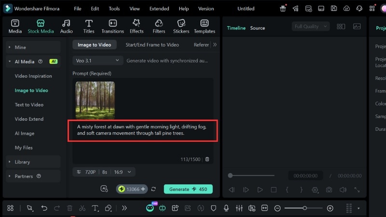Viewport: 386px width, 217px height.
Task: Switch to the Source preview tab
Action: tap(258, 28)
